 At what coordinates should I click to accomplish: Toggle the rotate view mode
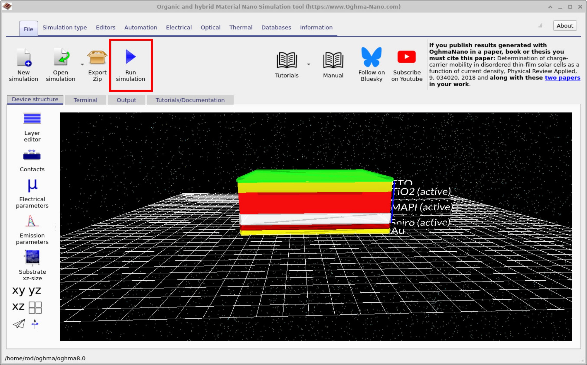coord(35,324)
